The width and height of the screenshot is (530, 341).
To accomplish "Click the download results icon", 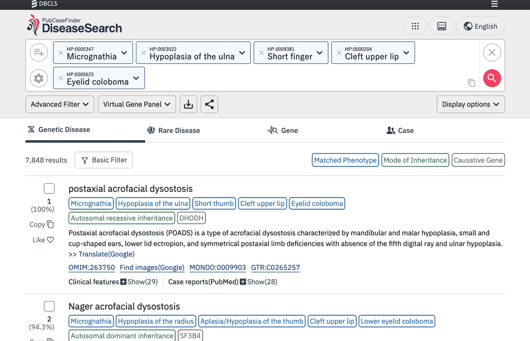I will (189, 104).
